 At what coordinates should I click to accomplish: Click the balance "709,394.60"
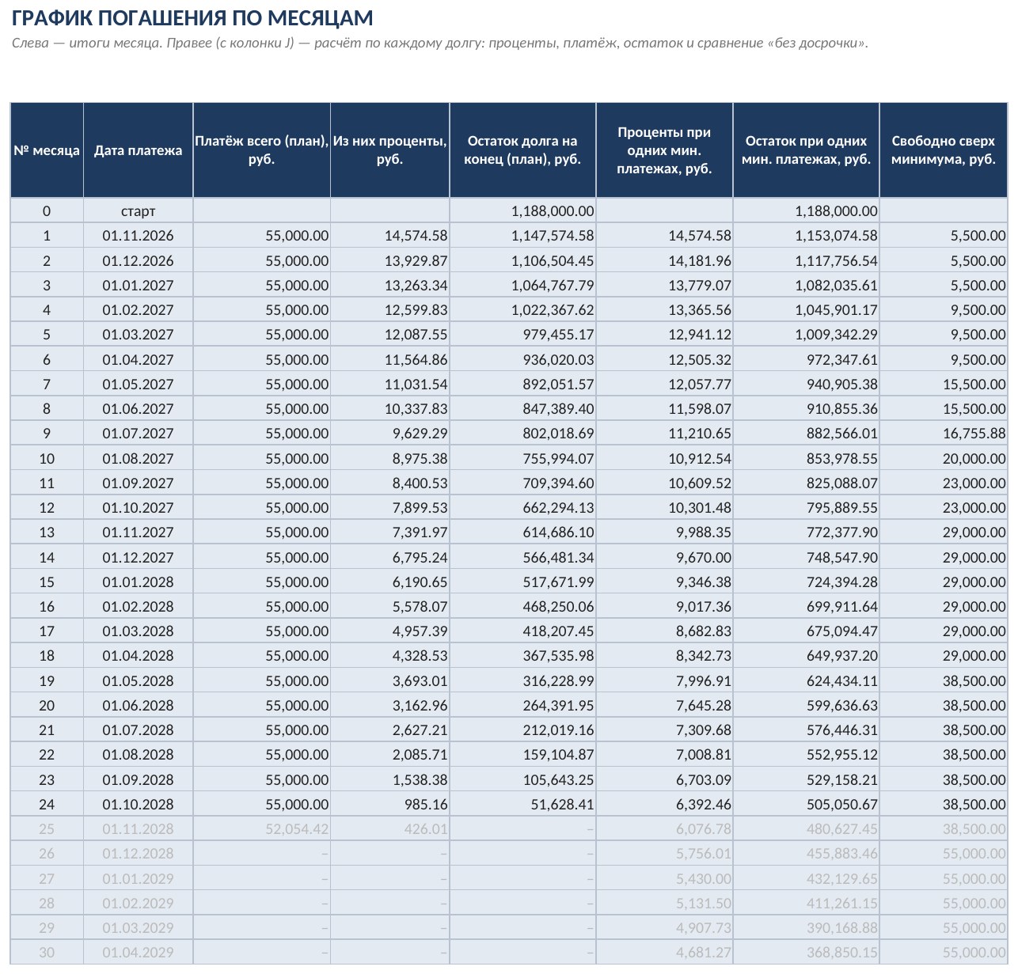click(522, 483)
